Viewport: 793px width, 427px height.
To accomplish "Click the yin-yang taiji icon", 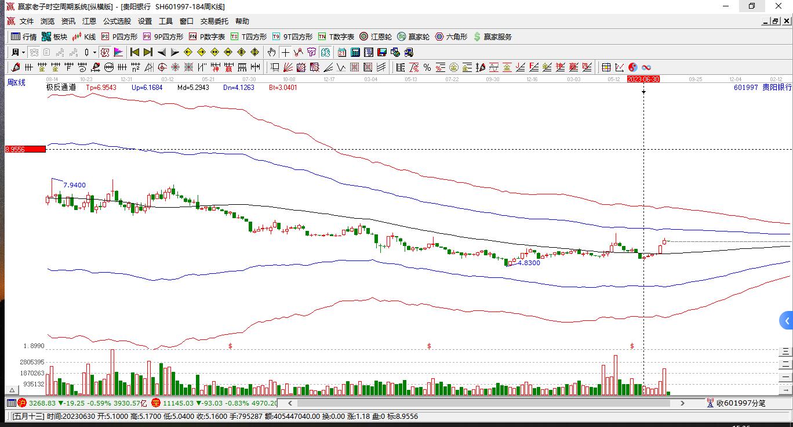I will (632, 67).
